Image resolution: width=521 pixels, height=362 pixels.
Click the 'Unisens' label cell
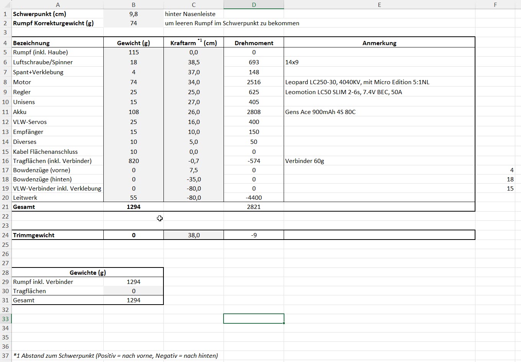pos(57,102)
